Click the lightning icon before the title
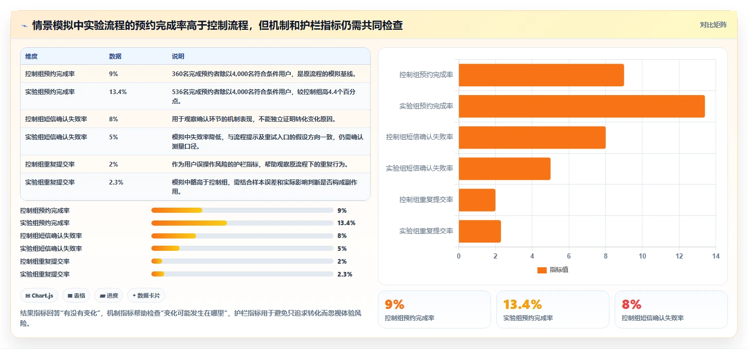Screen dimensions: 748x349 coord(24,25)
